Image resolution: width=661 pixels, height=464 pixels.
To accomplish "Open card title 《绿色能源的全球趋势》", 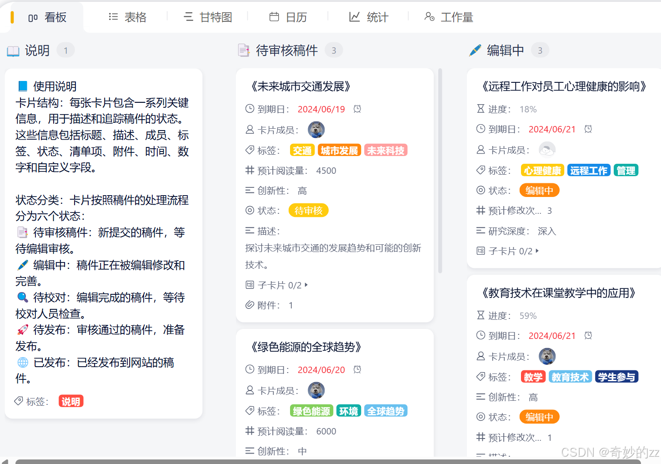I will pos(306,347).
